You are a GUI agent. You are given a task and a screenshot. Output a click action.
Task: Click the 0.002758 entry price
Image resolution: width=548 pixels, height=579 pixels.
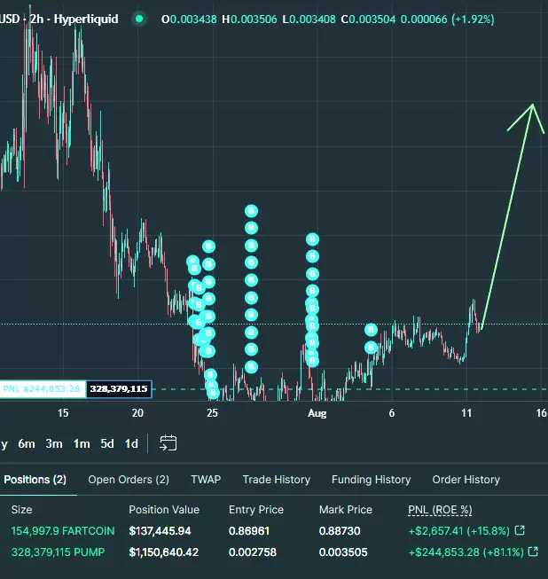click(x=253, y=552)
